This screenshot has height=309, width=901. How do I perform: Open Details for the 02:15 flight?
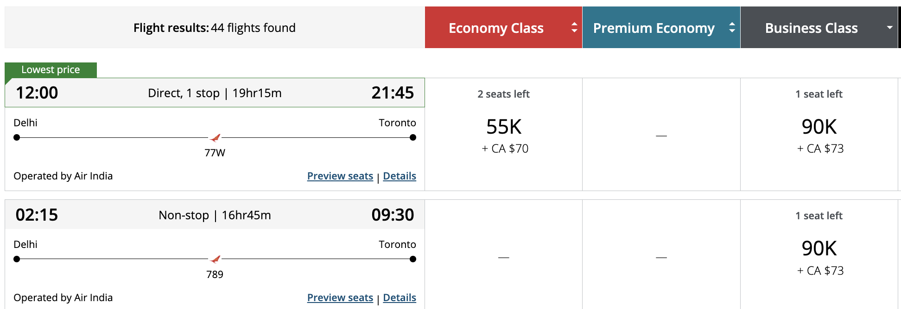(x=400, y=298)
